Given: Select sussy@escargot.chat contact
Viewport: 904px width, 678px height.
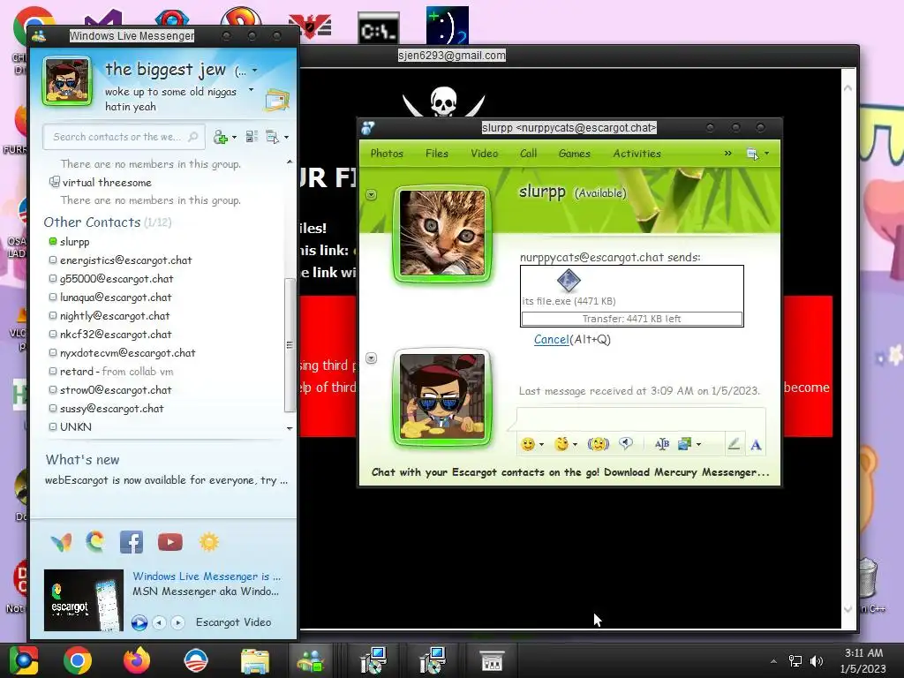Looking at the screenshot, I should tap(112, 409).
